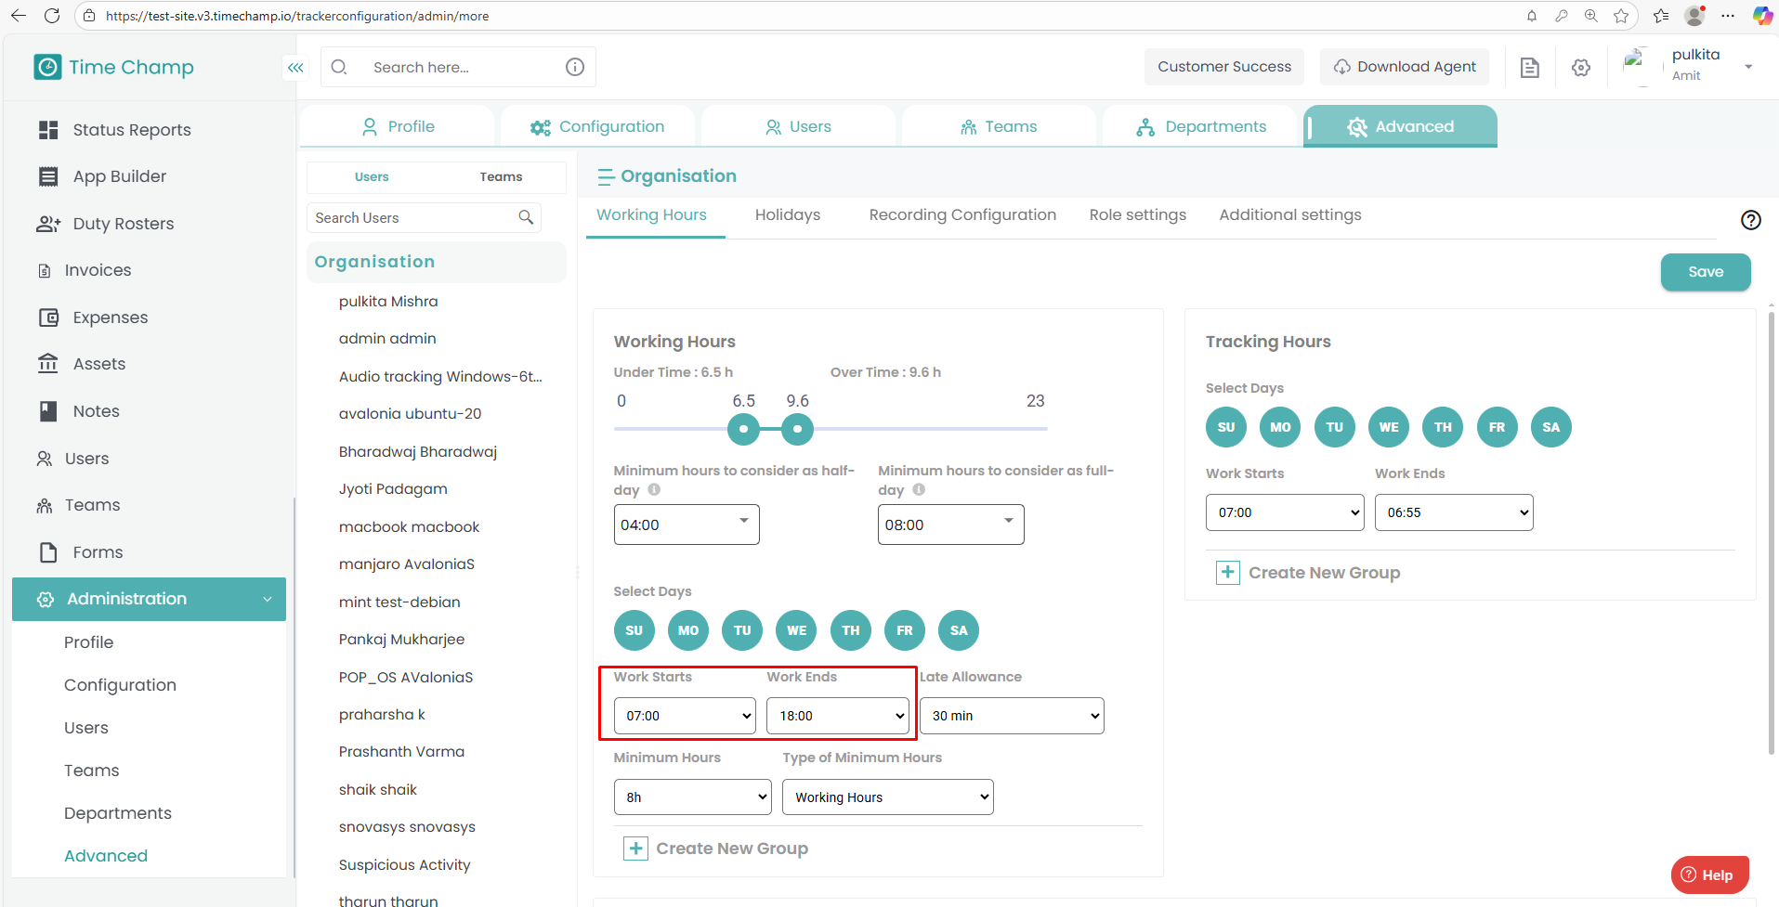Open the Late Allowance dropdown

(1012, 716)
